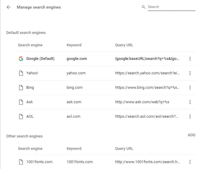Open more actions for AOL

(190, 117)
